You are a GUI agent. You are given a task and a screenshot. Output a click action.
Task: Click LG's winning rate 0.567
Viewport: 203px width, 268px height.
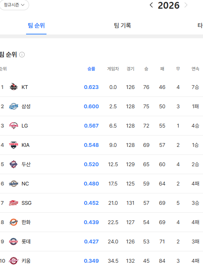click(x=91, y=126)
